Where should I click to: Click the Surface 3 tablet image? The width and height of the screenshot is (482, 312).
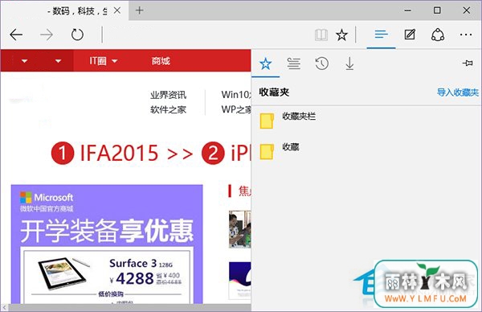point(64,273)
